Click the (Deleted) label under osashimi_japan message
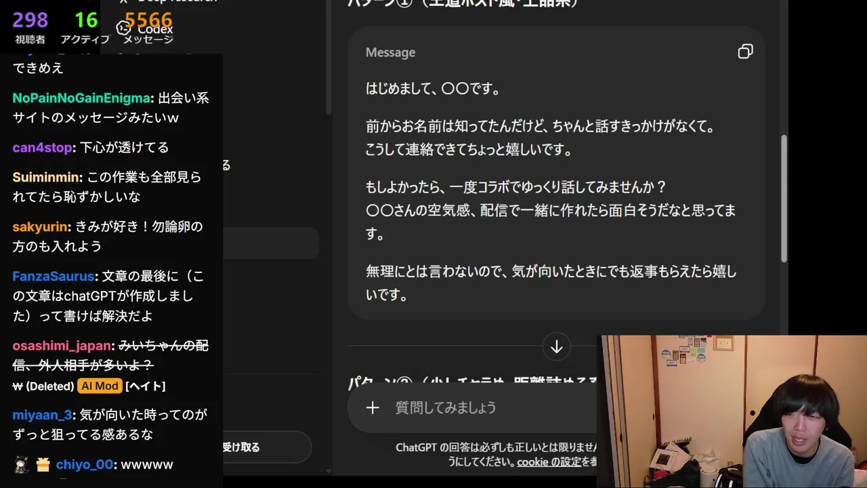This screenshot has width=867, height=488. pos(49,386)
